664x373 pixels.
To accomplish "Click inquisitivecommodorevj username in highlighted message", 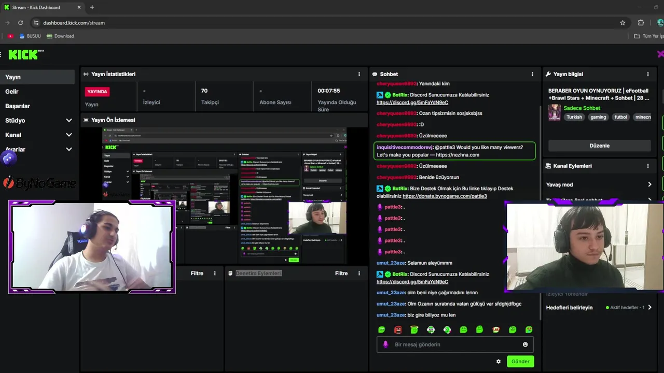I will (405, 147).
